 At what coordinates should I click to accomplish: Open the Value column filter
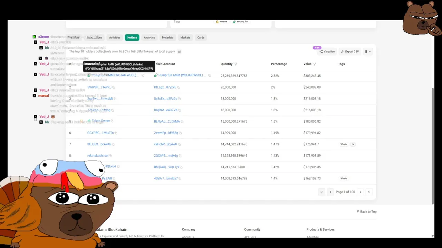[315, 64]
